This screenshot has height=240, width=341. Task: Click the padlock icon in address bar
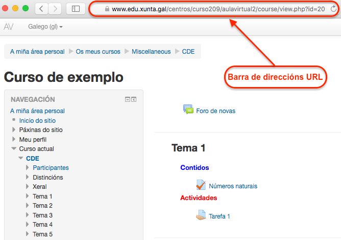[x=107, y=9]
